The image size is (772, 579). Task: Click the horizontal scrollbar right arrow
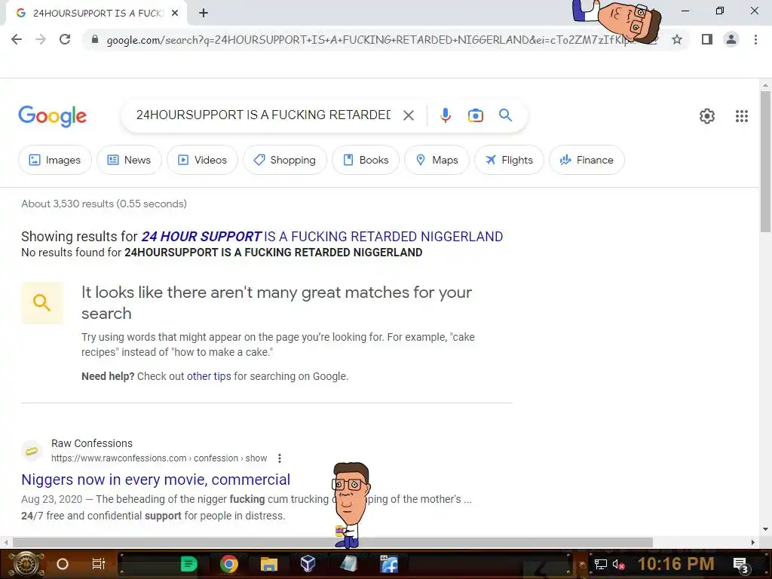pos(753,543)
